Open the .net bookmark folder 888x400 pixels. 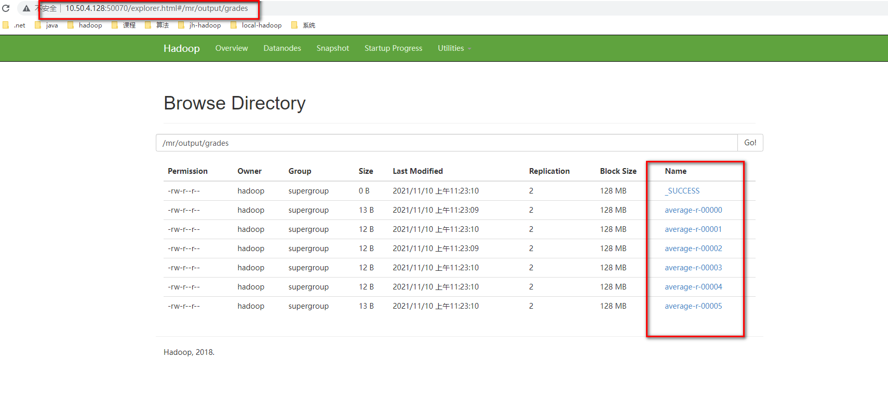[15, 25]
